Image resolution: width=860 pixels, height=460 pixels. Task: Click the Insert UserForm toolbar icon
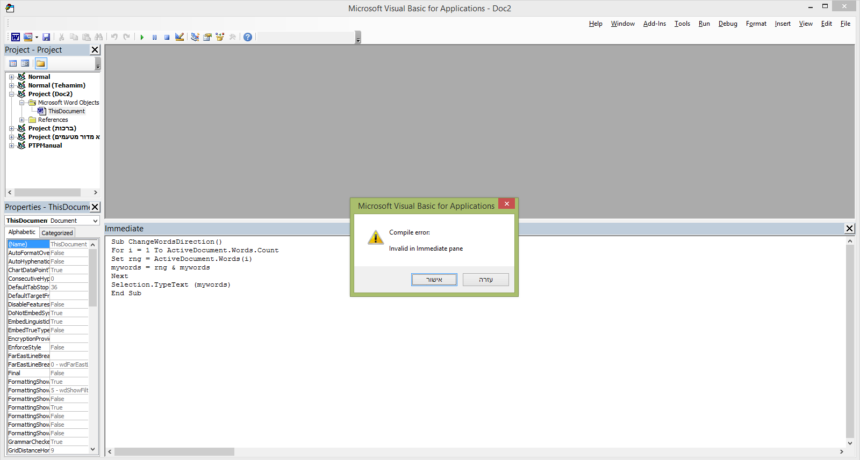[x=28, y=37]
